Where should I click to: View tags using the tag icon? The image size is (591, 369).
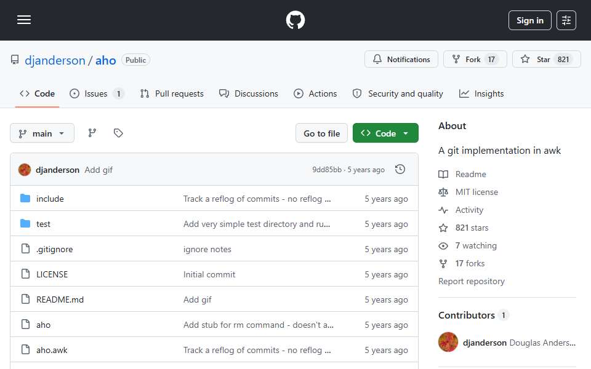118,133
